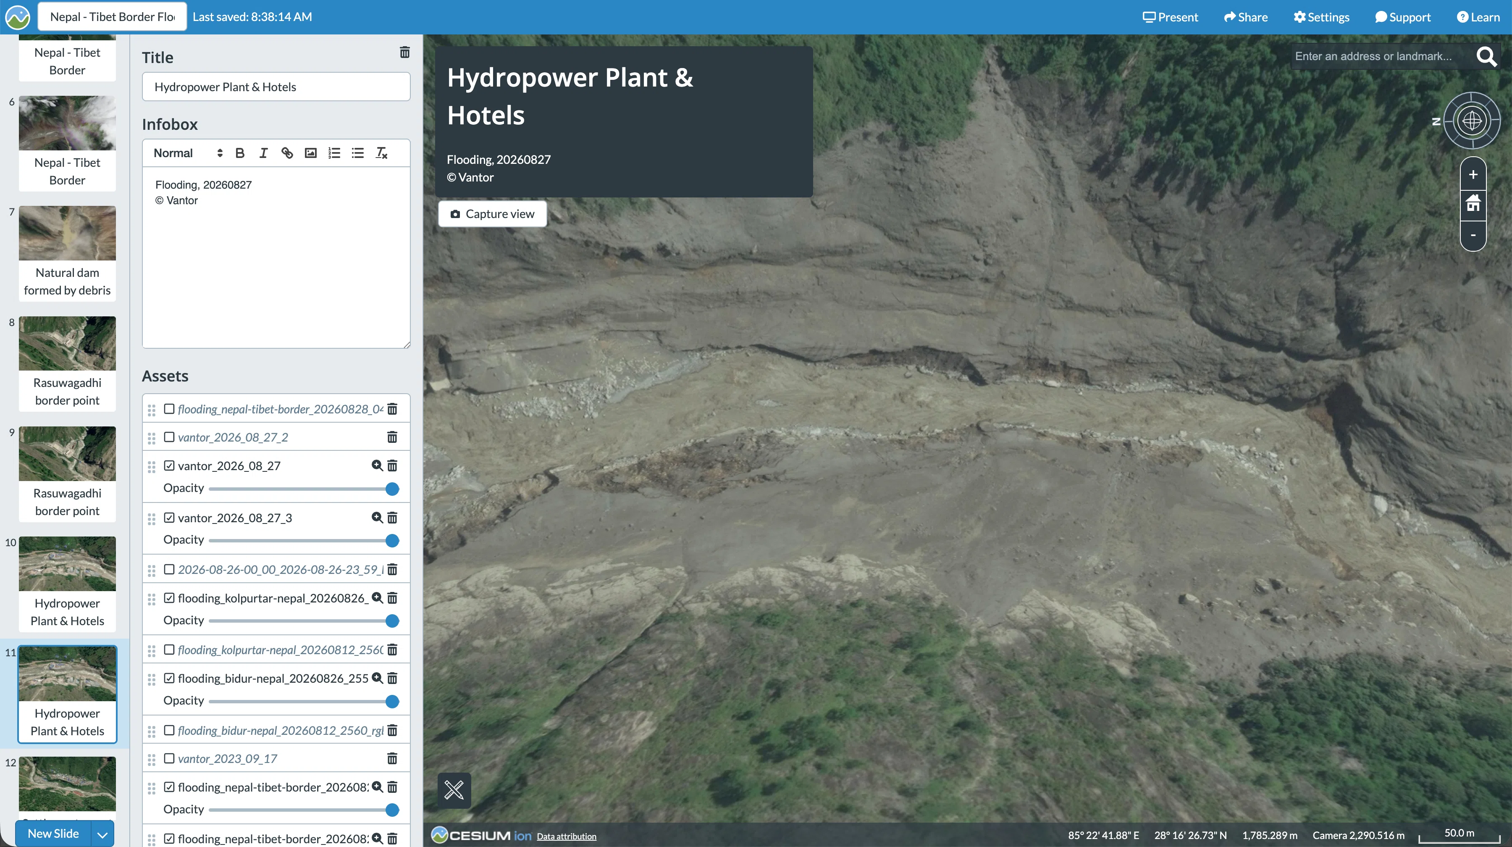
Task: Remove the vantor_2023_09_17 asset
Action: point(392,758)
